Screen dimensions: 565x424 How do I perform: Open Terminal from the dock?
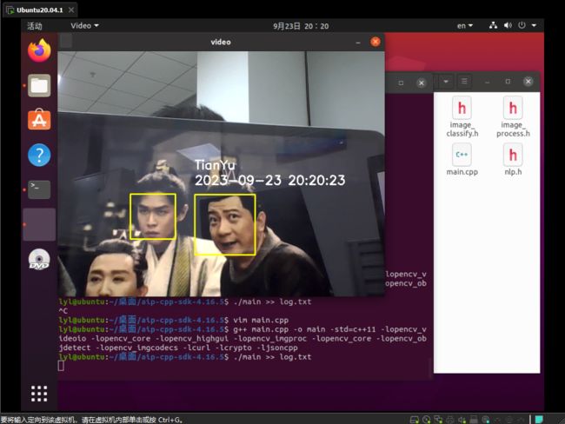(x=39, y=189)
